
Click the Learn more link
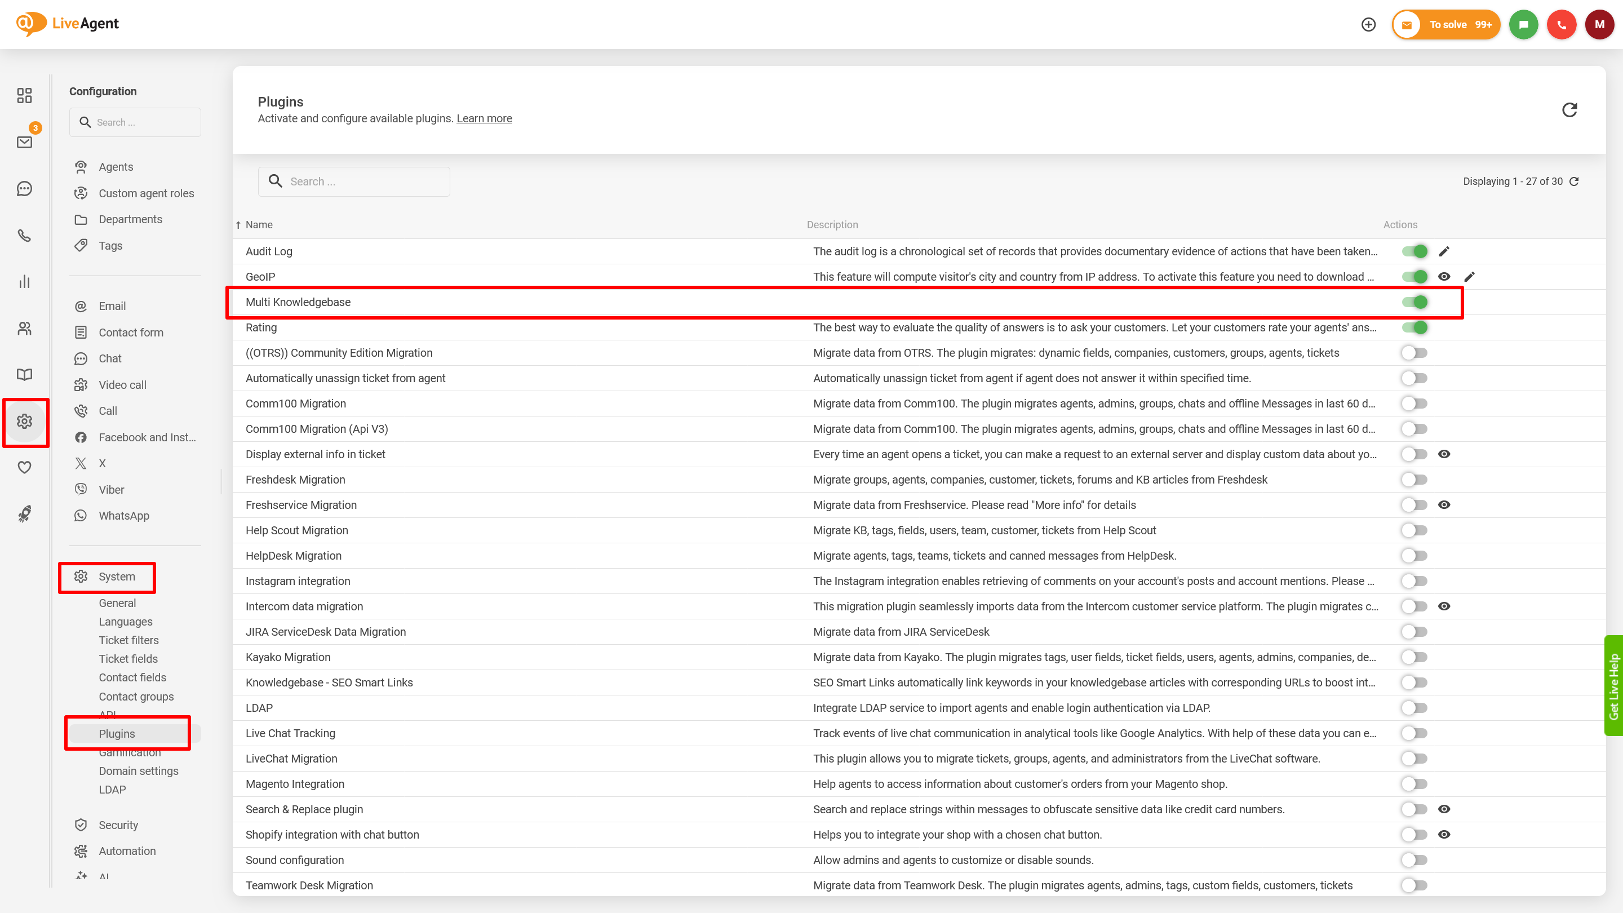coord(484,118)
